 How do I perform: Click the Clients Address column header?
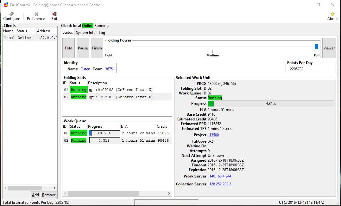47,31
